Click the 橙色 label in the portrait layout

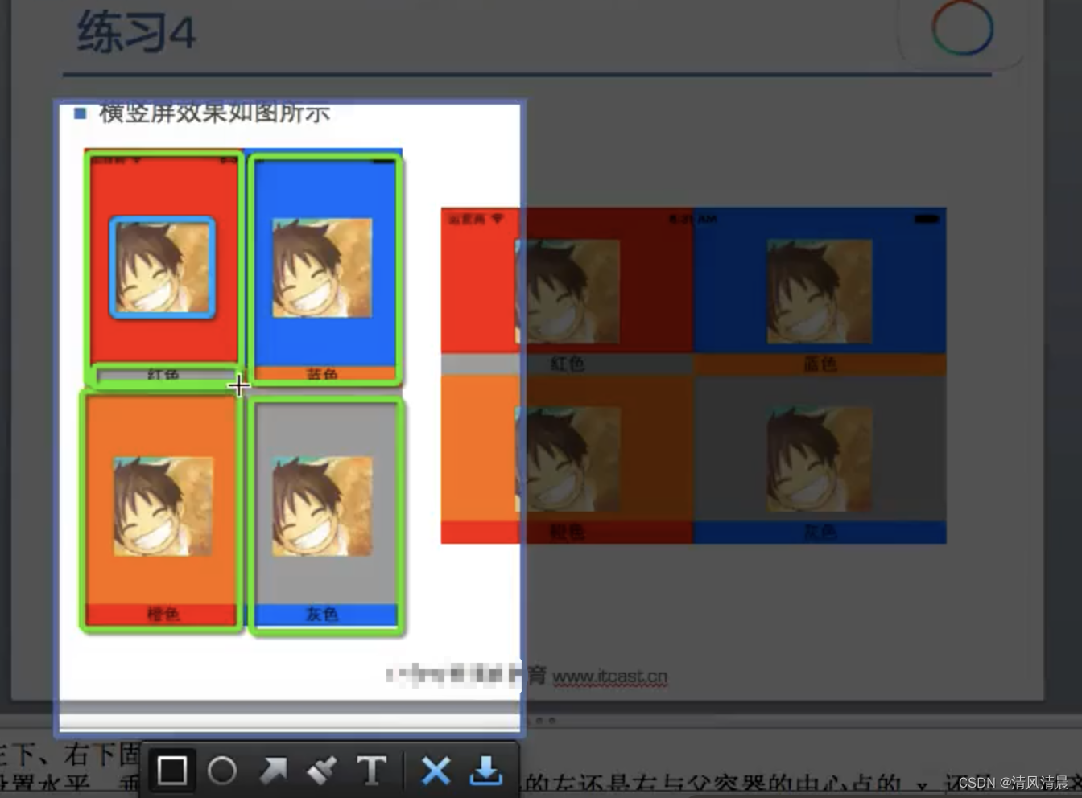click(x=163, y=614)
